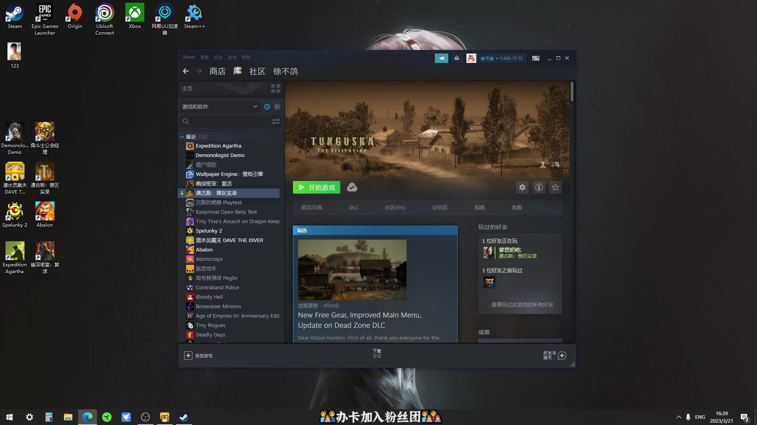Click the library search field
Image resolution: width=757 pixels, height=425 pixels.
225,122
